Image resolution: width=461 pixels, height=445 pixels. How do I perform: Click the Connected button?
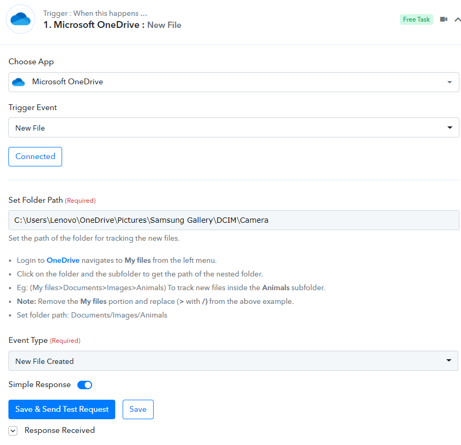[35, 156]
